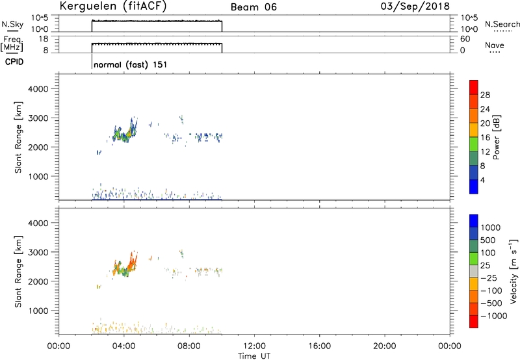The height and width of the screenshot is (360, 520).
Task: Pick the light green 12–16 dB Power segment
Action: click(474, 144)
